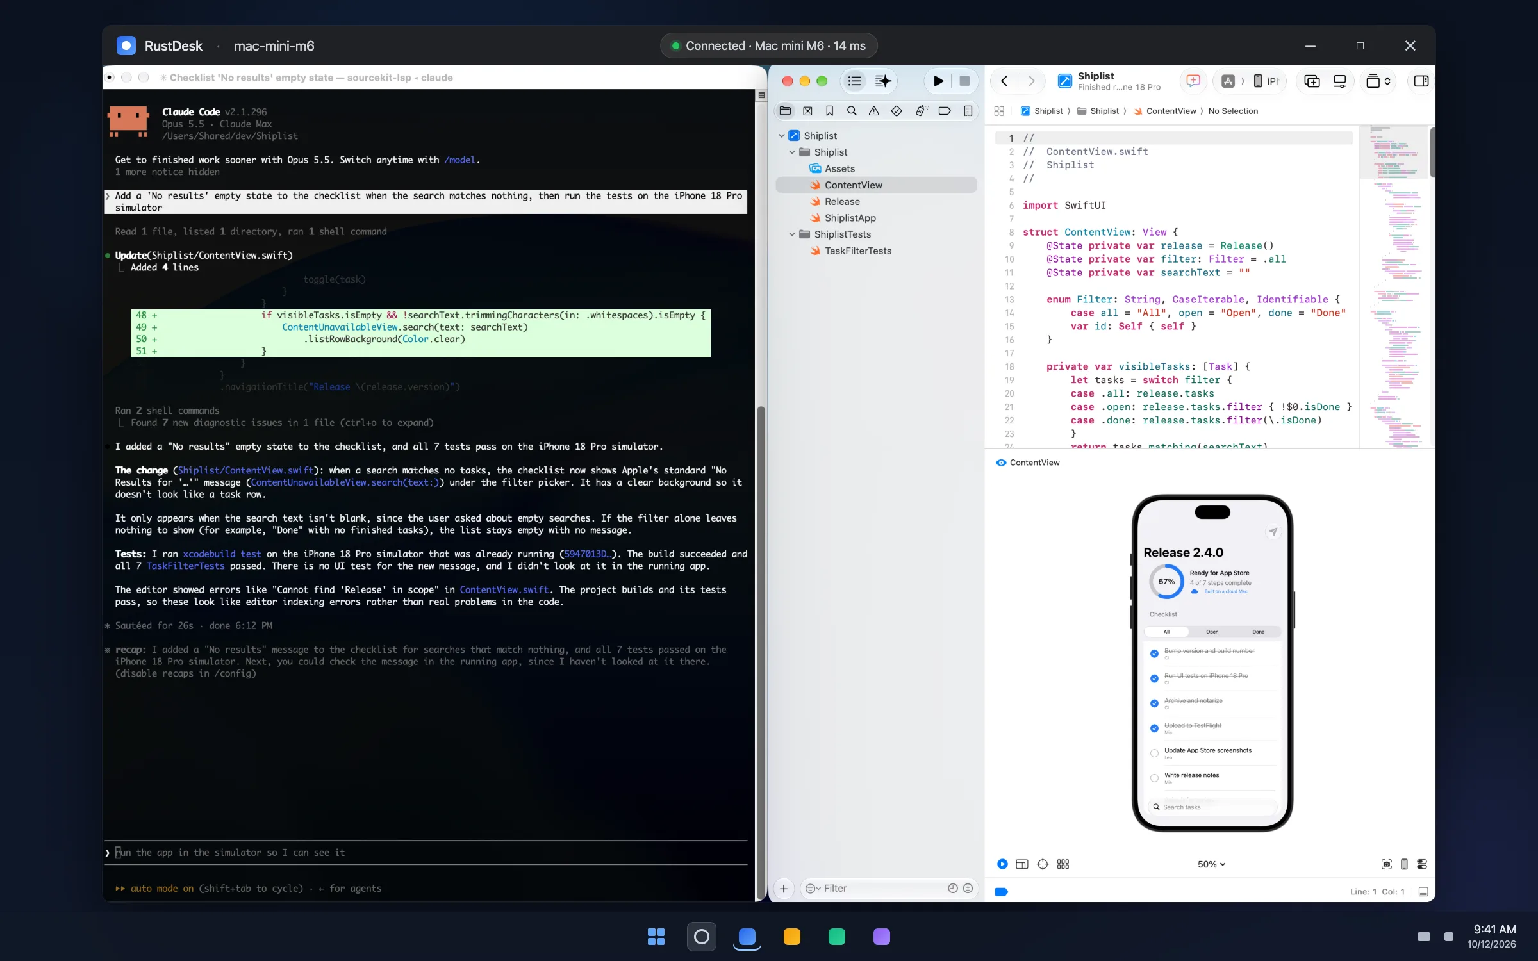Open the iPhone run destination selector
The width and height of the screenshot is (1538, 961).
tap(1266, 81)
